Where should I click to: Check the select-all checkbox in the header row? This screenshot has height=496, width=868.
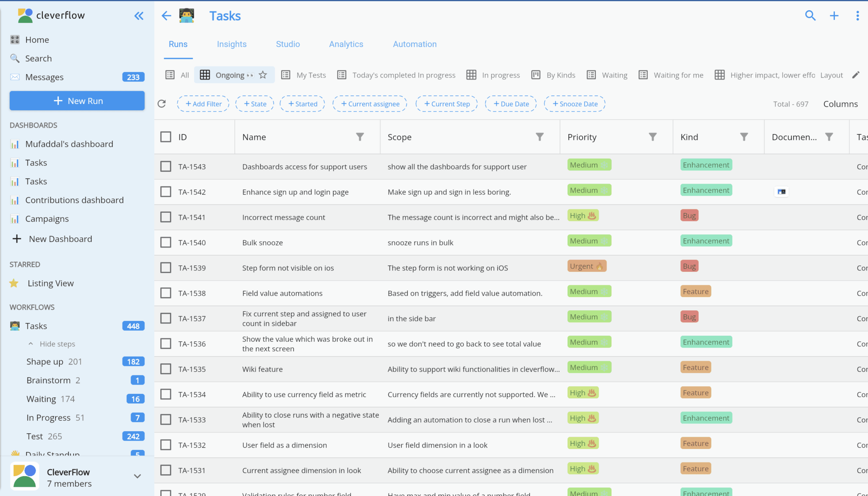[165, 137]
